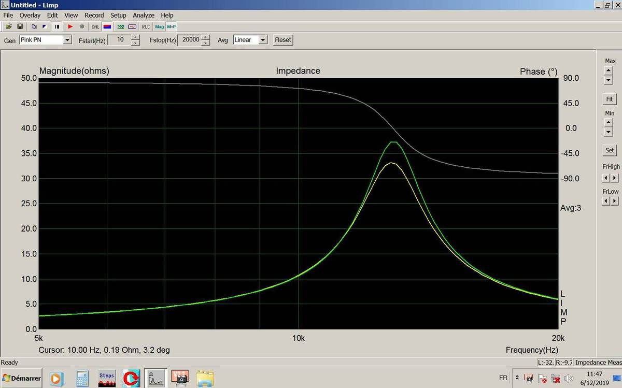Increase Fstop value with up arrow
Viewport: 622px width, 388px height.
(x=206, y=37)
